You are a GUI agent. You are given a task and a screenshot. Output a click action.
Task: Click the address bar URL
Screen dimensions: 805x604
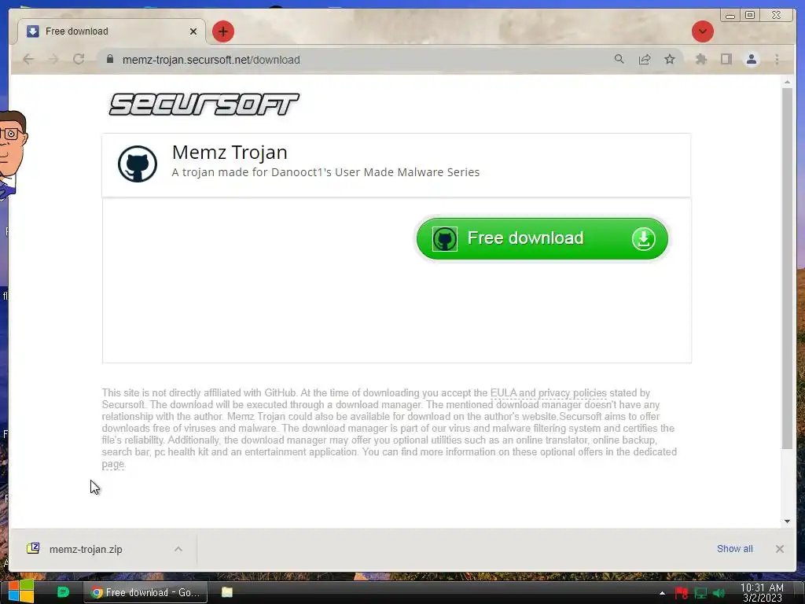click(x=211, y=60)
